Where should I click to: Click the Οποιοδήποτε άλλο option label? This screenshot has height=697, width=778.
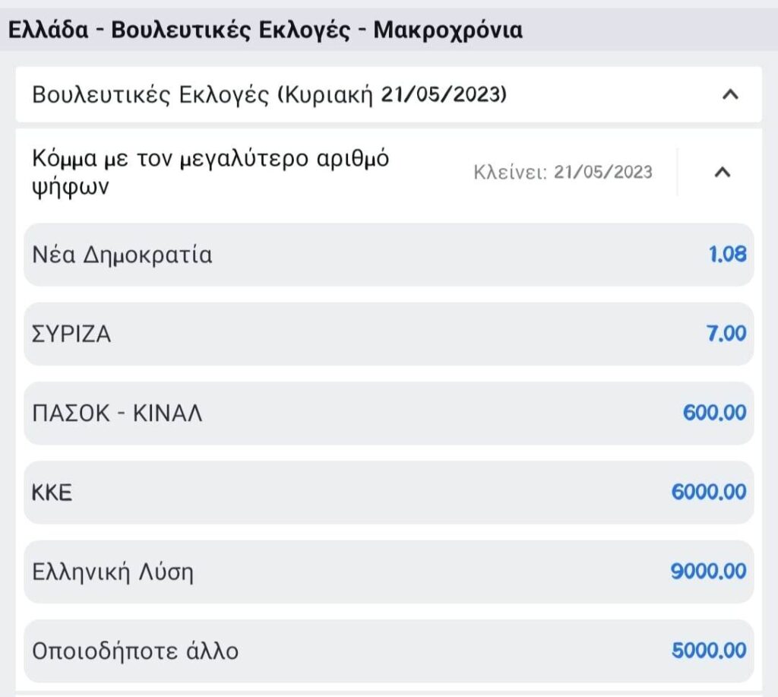[135, 651]
